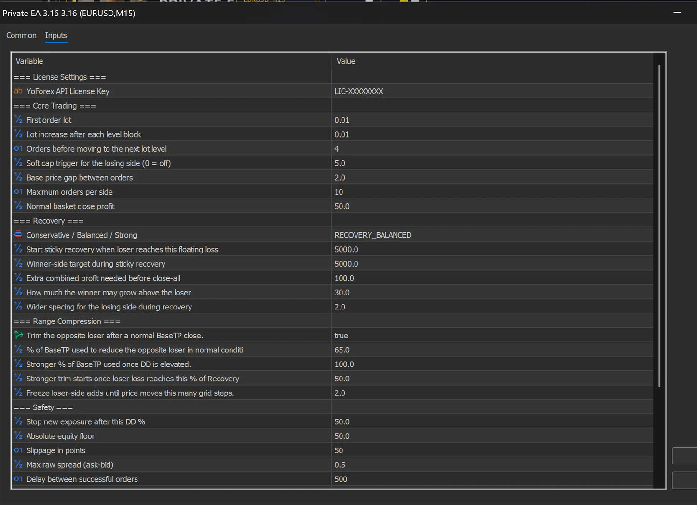Click icon beside Stop new exposure after this DD %

[18, 421]
